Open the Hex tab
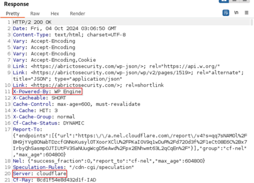Image resolution: width=254 pixels, height=183 pixels. point(55,14)
